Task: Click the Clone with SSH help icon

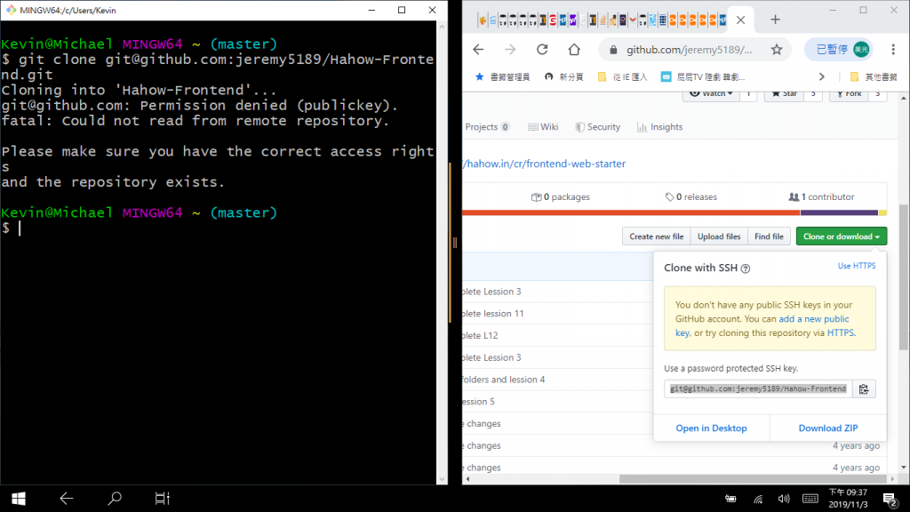Action: pos(746,268)
